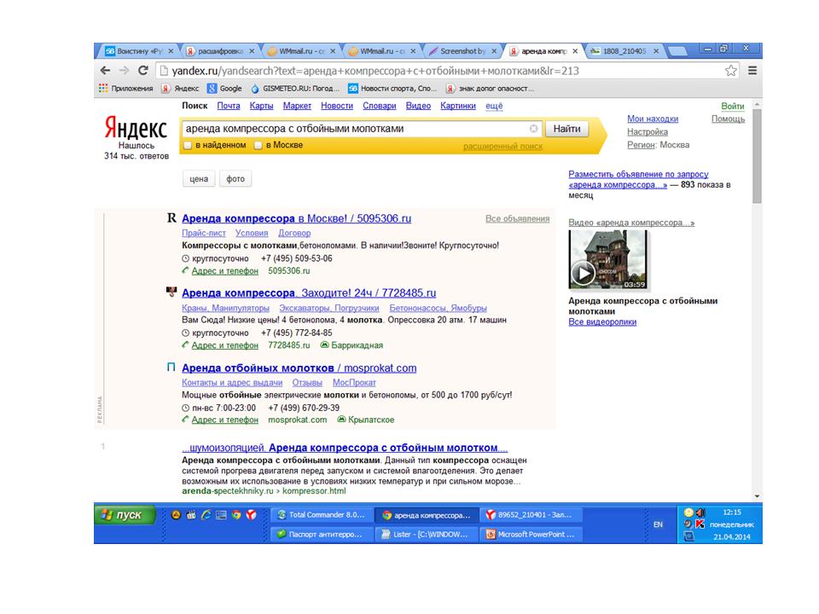Expand the «ещё» services list
Image resolution: width=819 pixels, height=614 pixels.
click(494, 106)
